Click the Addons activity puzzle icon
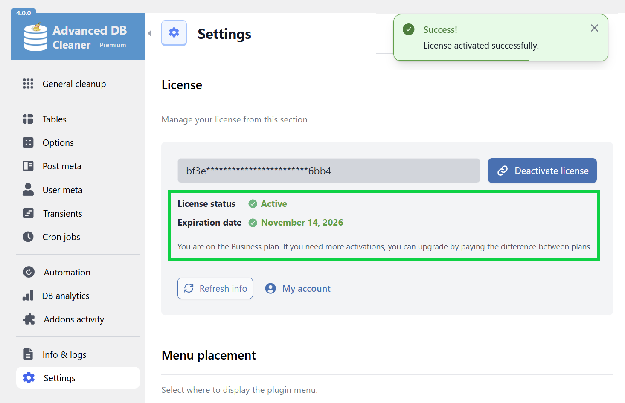Image resolution: width=625 pixels, height=403 pixels. tap(29, 319)
